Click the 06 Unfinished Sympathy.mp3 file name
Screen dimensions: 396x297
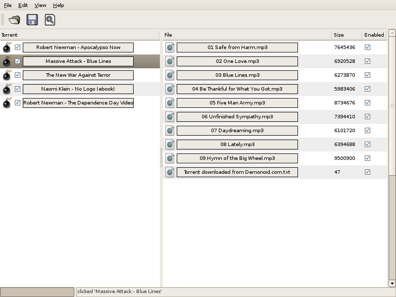pyautogui.click(x=237, y=117)
